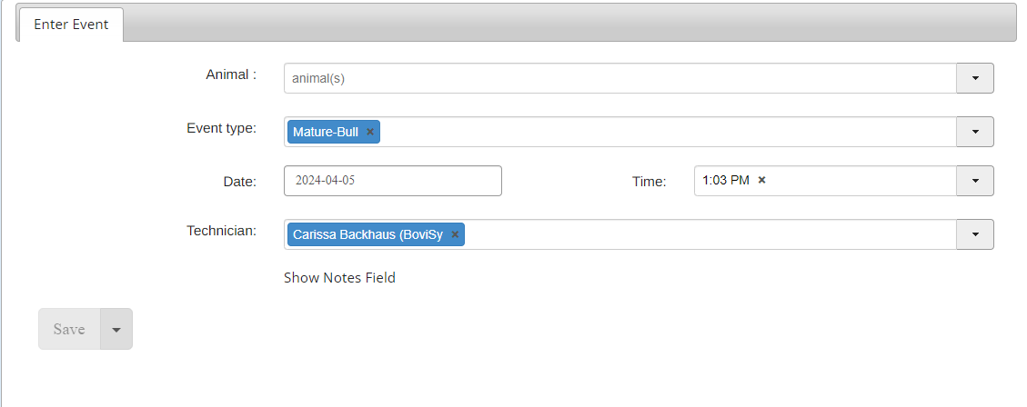The width and height of the screenshot is (1027, 407).
Task: Click the Save button
Action: point(69,329)
